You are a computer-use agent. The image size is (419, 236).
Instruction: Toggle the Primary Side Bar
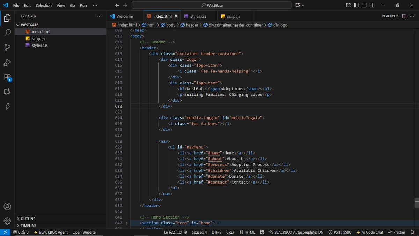point(356,5)
